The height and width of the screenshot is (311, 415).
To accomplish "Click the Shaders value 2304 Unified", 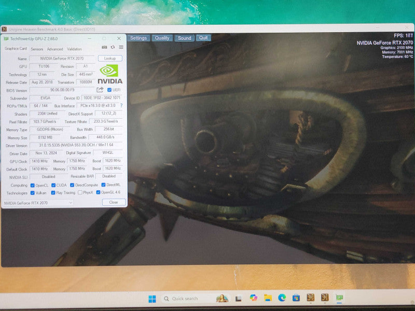I will point(47,114).
